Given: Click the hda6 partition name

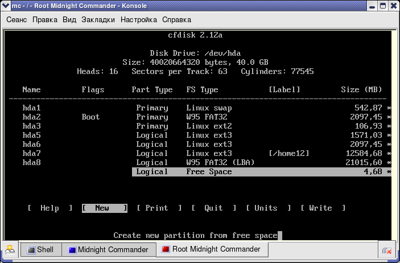Looking at the screenshot, I should 31,144.
